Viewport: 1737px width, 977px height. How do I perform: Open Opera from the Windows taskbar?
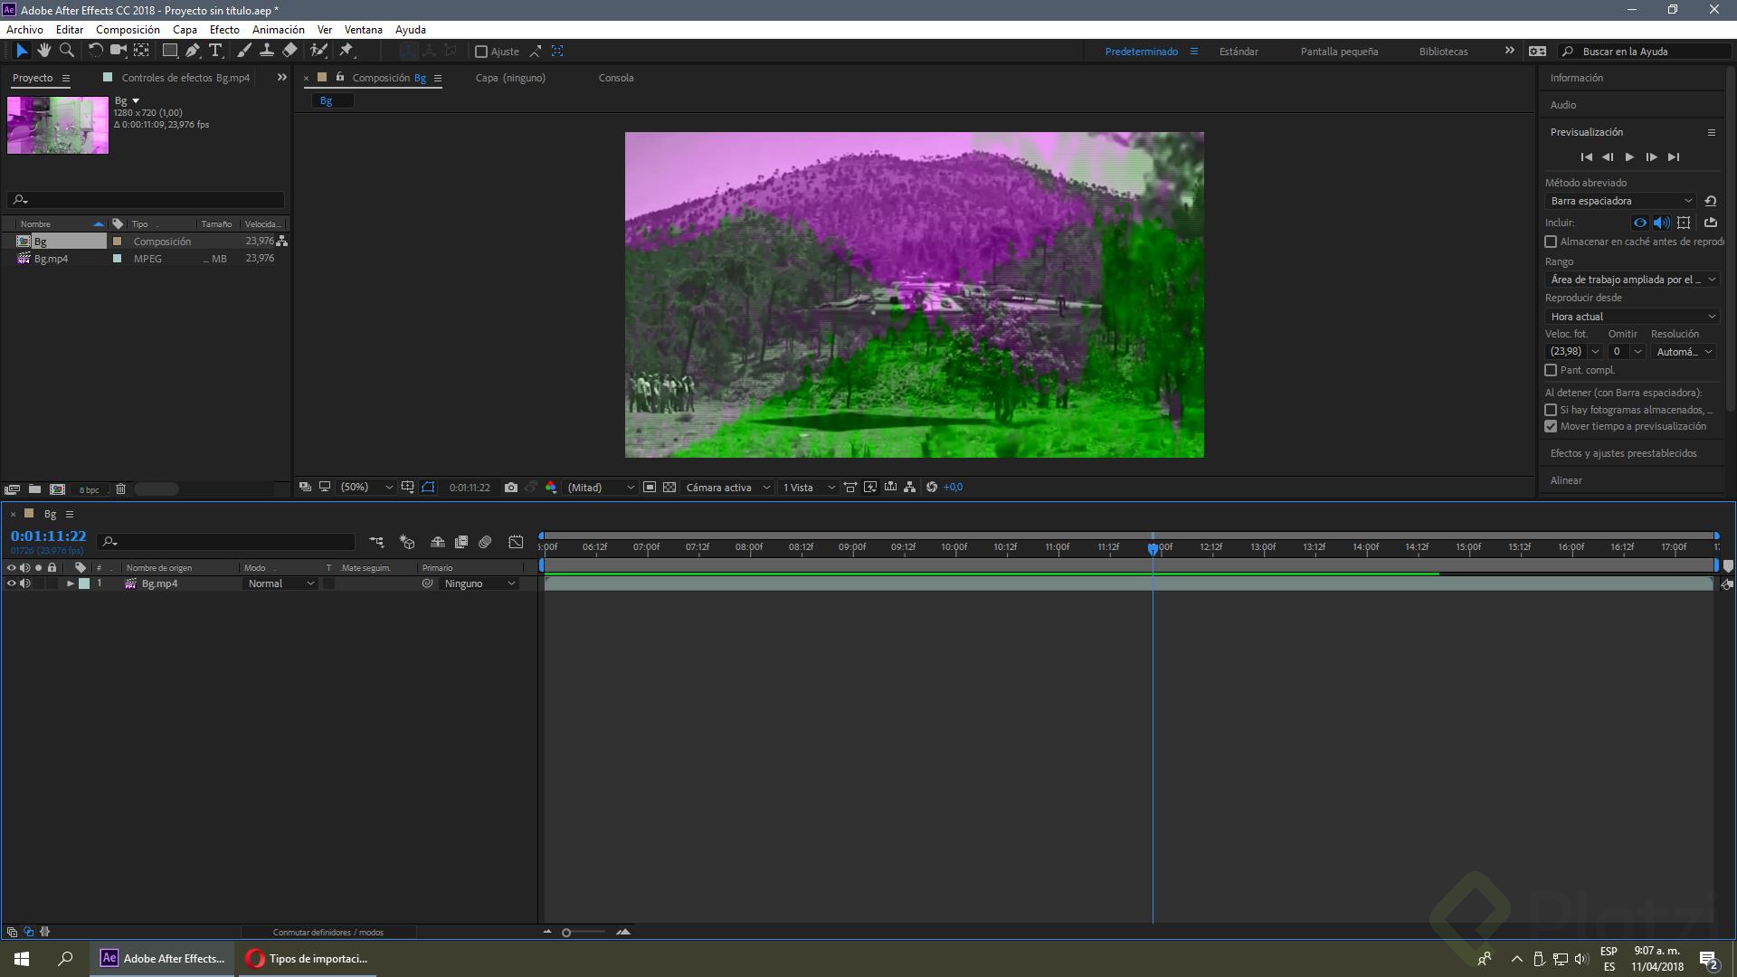tap(308, 959)
